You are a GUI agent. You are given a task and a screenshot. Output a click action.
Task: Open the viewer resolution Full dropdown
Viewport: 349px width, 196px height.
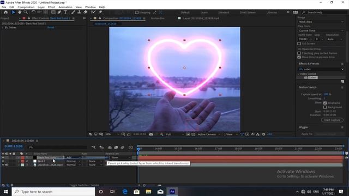[174, 134]
